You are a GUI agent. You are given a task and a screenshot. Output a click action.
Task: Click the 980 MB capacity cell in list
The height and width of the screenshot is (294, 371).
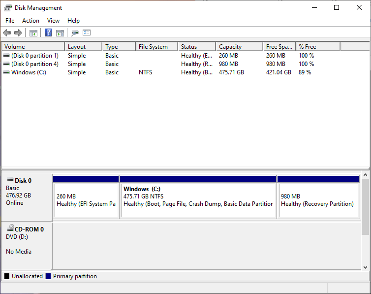click(228, 64)
